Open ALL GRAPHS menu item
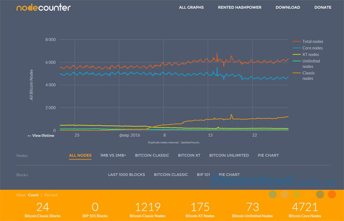This screenshot has width=344, height=221. tap(191, 8)
